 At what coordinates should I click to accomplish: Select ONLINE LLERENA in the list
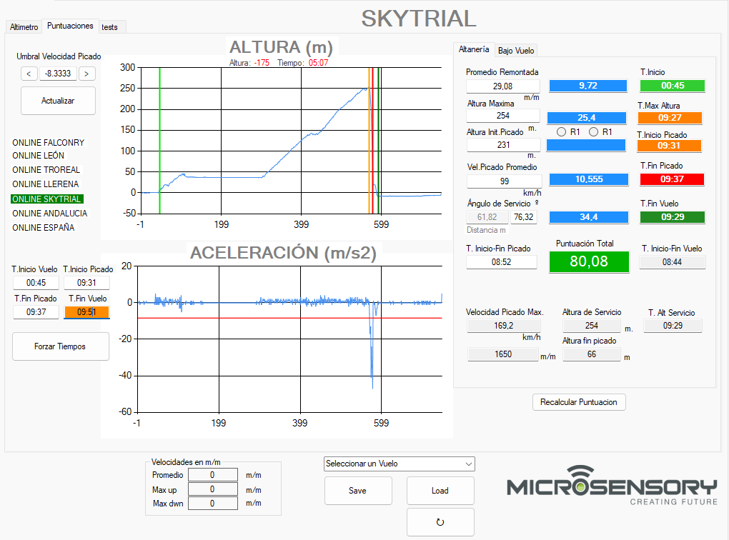coord(46,184)
